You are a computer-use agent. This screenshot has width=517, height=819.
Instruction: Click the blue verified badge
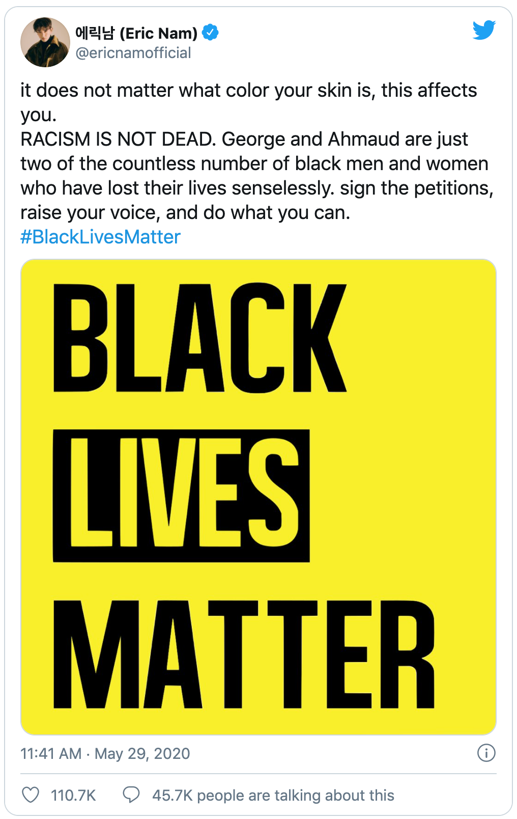click(x=210, y=33)
